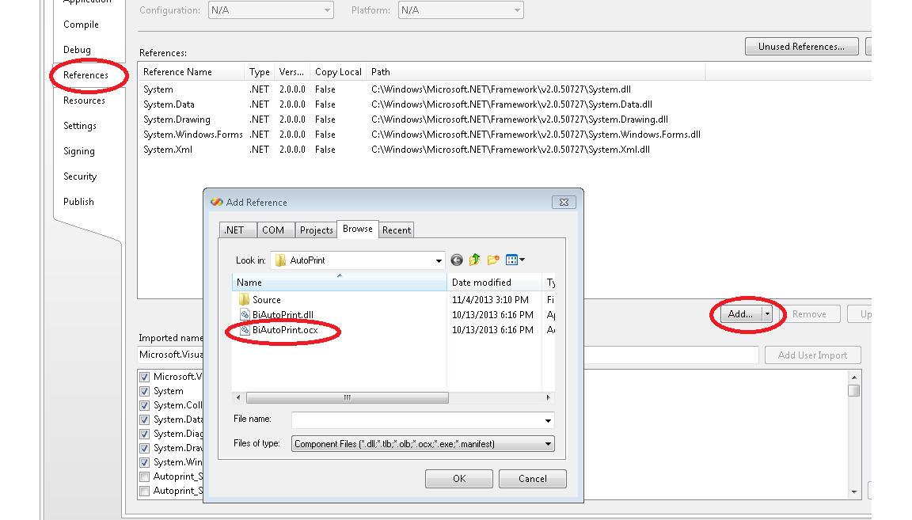Create a new folder in AutoPrint
This screenshot has width=912, height=520.
[x=493, y=260]
